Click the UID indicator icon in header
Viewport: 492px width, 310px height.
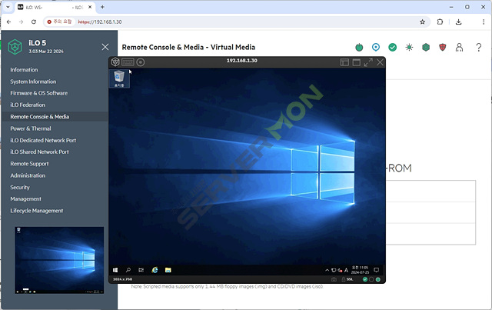(376, 47)
